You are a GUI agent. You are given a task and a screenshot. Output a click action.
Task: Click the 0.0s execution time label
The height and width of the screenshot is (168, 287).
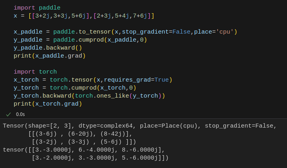pyautogui.click(x=20, y=114)
